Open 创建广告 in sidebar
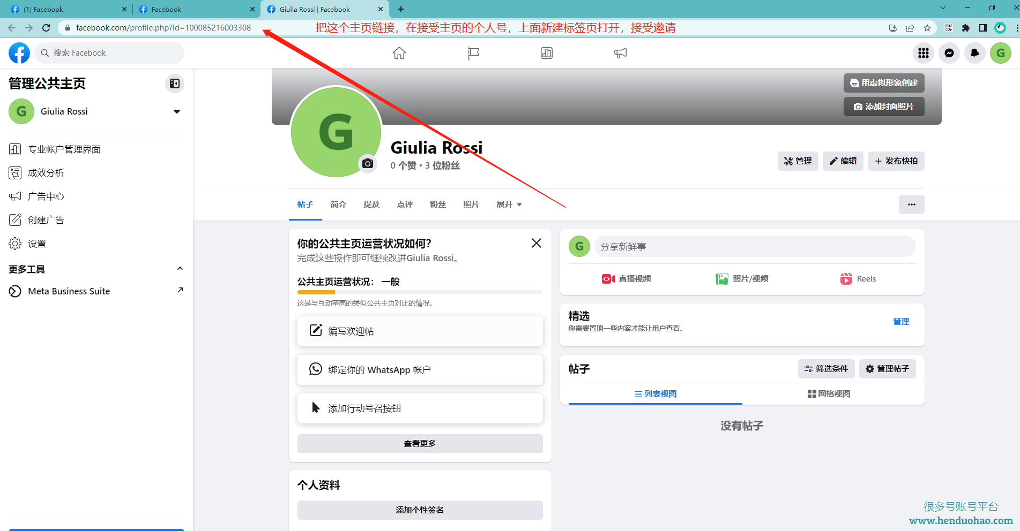 96,220
